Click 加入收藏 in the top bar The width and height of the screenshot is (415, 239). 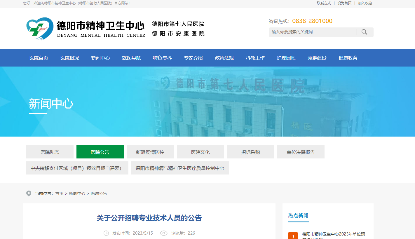click(365, 3)
